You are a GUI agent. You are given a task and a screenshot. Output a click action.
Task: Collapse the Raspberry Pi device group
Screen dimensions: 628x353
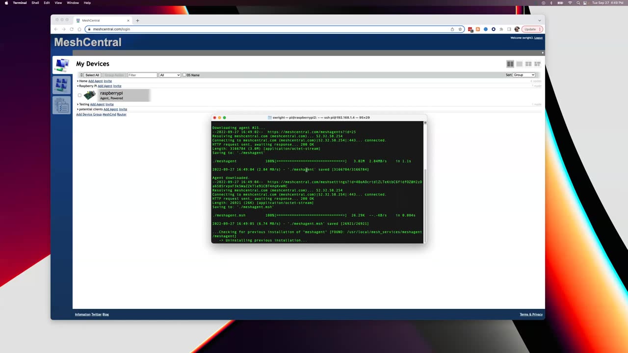coord(78,86)
